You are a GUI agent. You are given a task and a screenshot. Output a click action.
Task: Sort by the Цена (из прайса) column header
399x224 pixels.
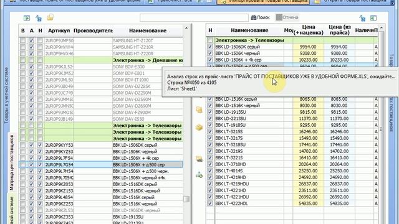tap(339, 30)
